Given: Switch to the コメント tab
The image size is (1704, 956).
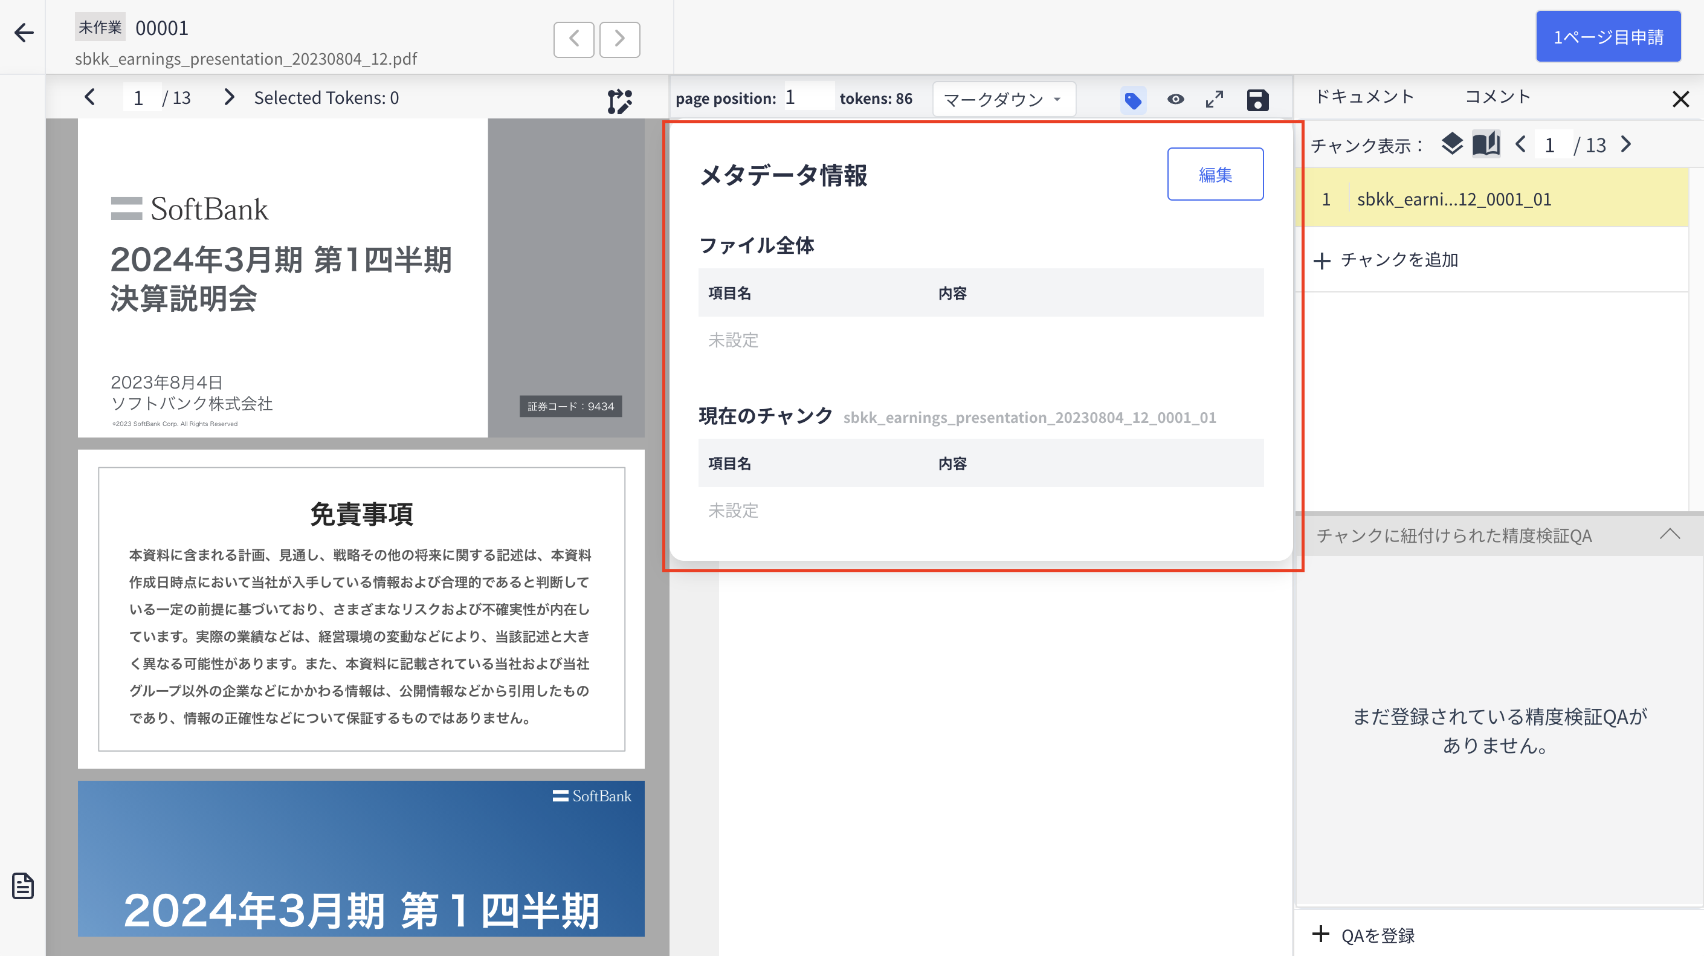Looking at the screenshot, I should point(1499,97).
